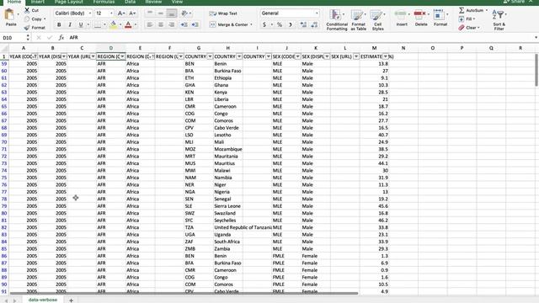Apply comma style format
Image resolution: width=539 pixels, height=303 pixels.
point(291,24)
